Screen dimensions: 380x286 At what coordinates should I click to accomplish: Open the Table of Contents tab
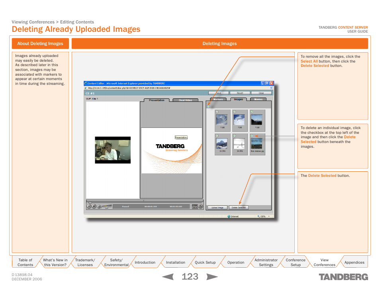25,262
